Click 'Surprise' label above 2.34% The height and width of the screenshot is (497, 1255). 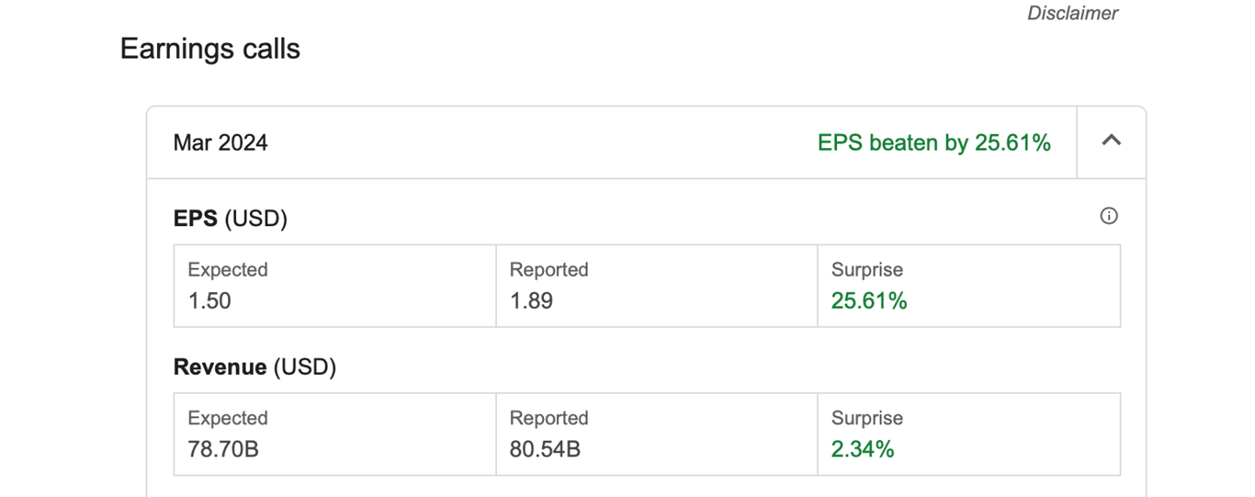tap(866, 418)
